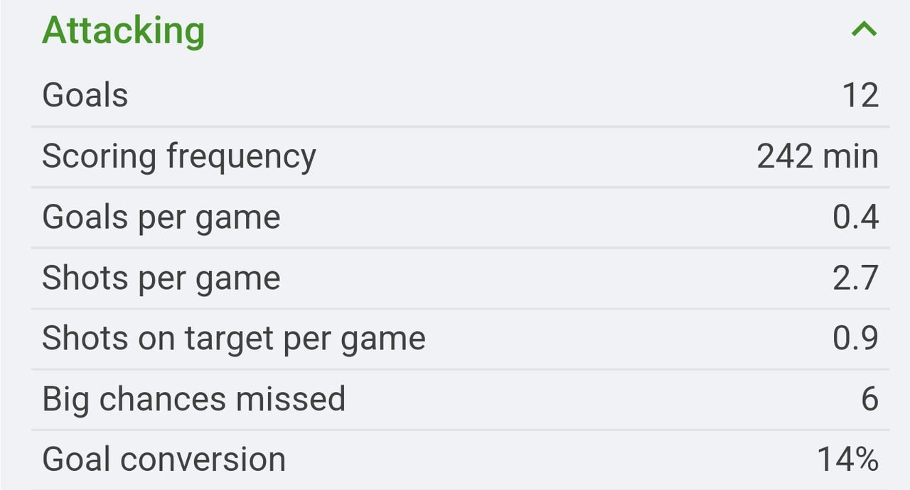Screen dimensions: 910x490
Task: Select the Shots per game label
Action: pos(161,278)
